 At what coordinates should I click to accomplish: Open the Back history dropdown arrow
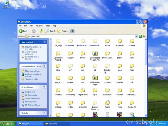(x=29, y=31)
